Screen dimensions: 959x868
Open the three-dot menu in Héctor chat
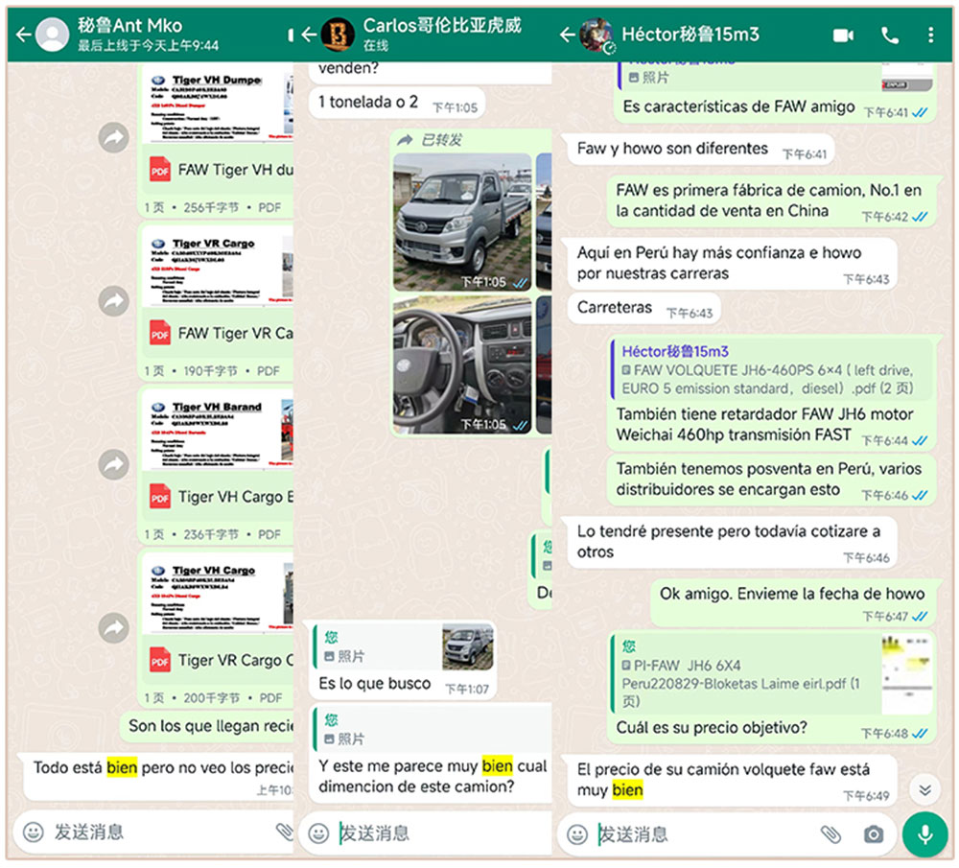930,35
